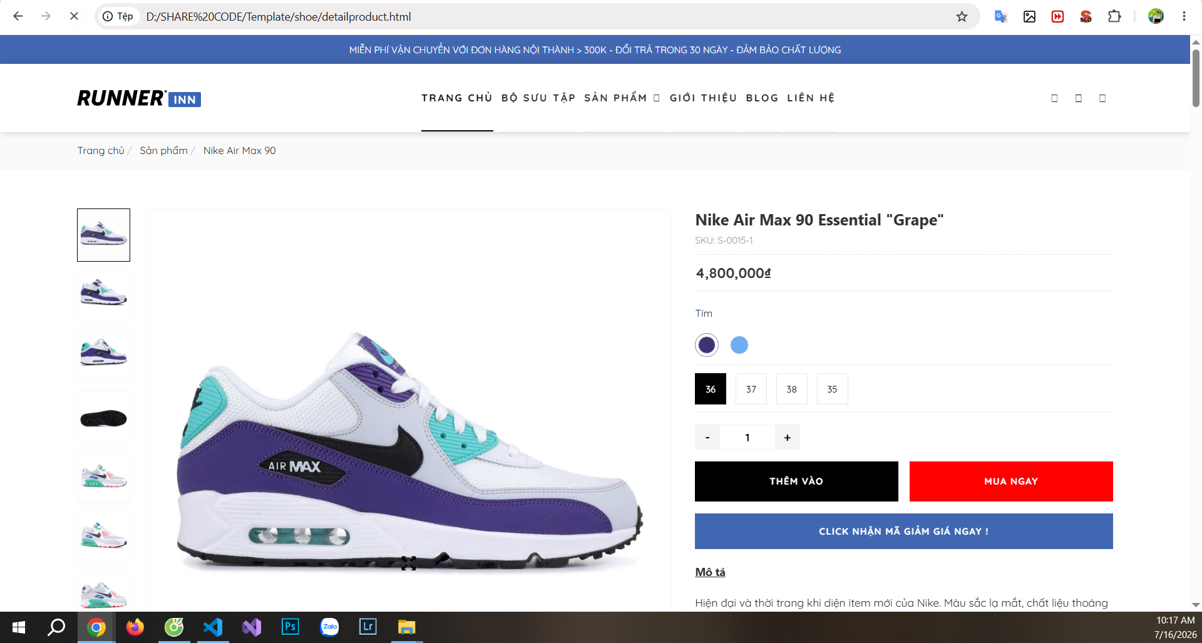Open the Windows Start menu
Screen dimensions: 1202x643
(x=19, y=627)
